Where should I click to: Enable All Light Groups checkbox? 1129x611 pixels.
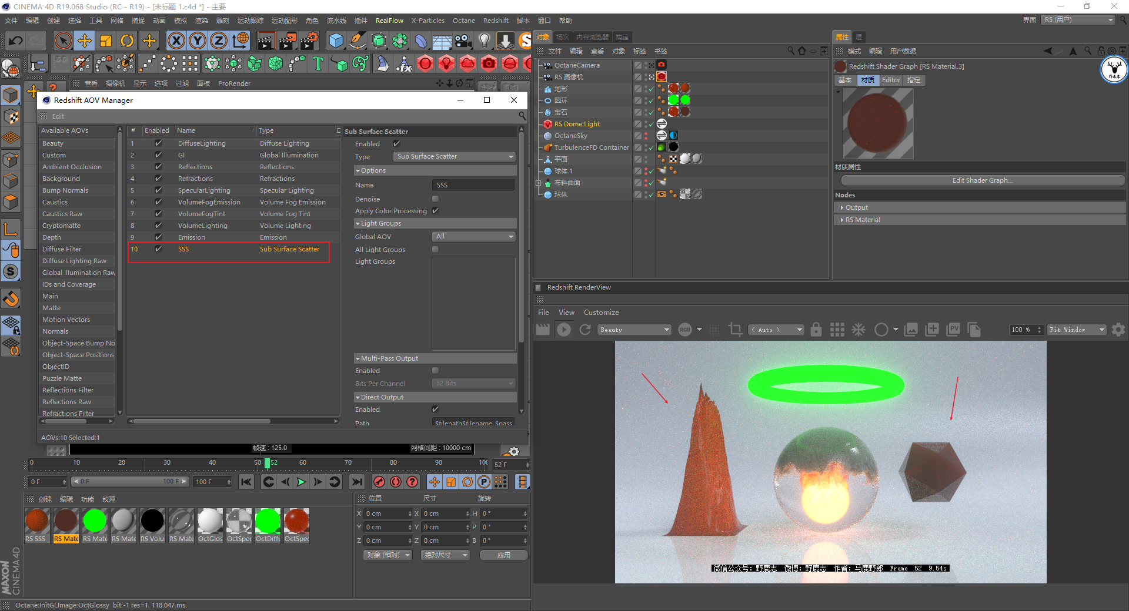pos(435,250)
